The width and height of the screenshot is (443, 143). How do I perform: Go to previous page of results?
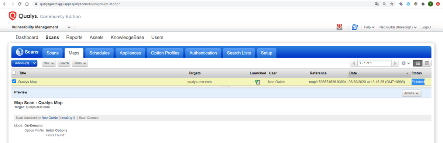coord(353,63)
